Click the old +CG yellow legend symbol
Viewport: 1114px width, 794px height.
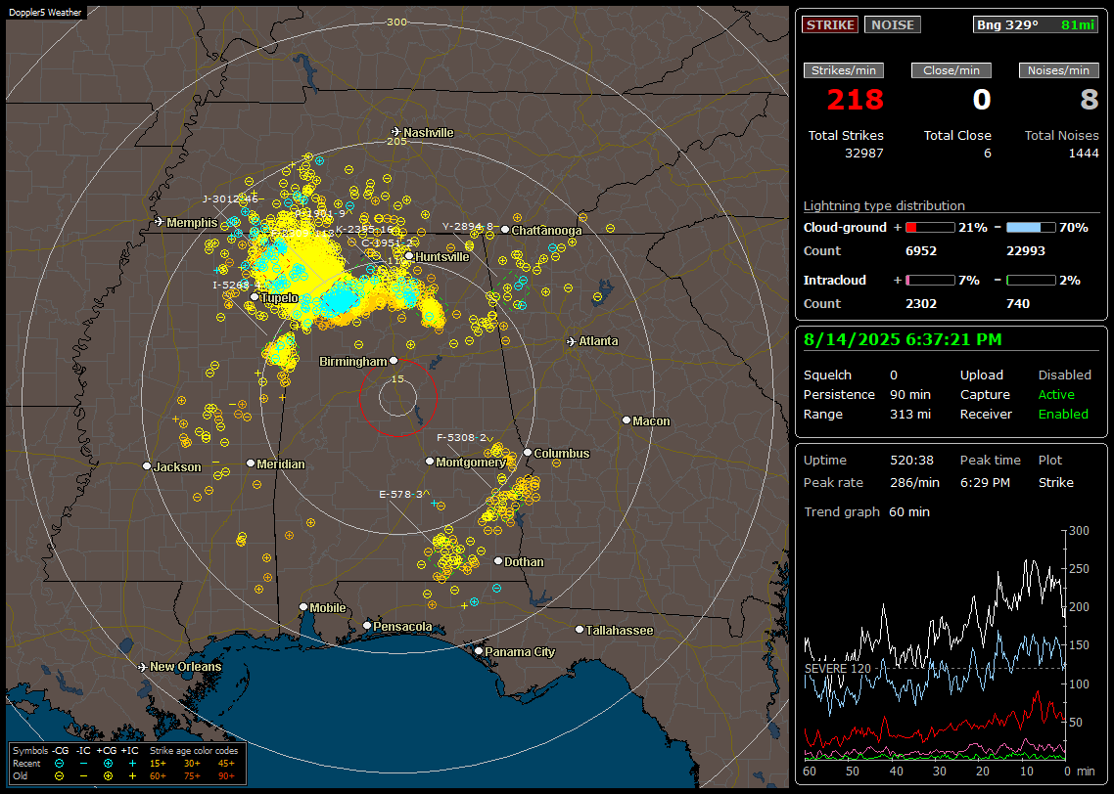point(108,776)
